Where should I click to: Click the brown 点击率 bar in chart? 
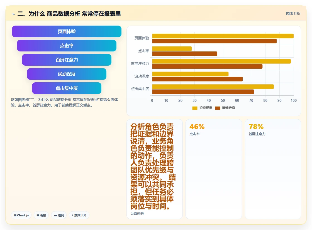point(185,54)
